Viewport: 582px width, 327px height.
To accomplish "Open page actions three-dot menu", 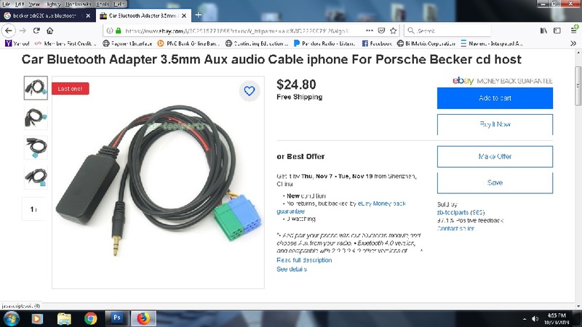I will pos(370,31).
